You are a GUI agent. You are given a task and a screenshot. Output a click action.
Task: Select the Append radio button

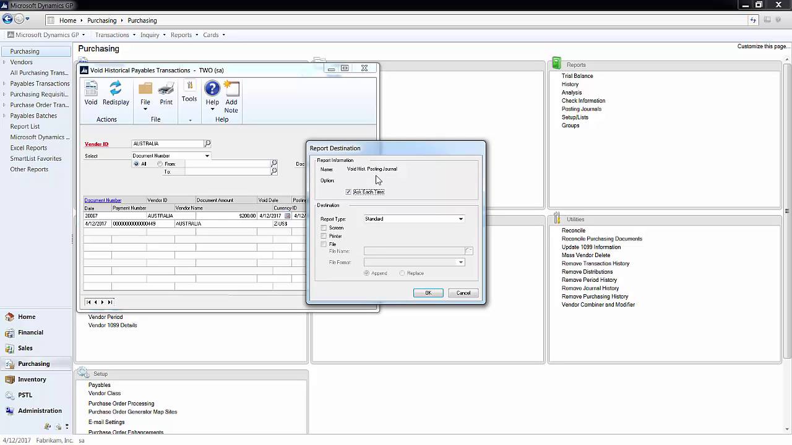366,273
